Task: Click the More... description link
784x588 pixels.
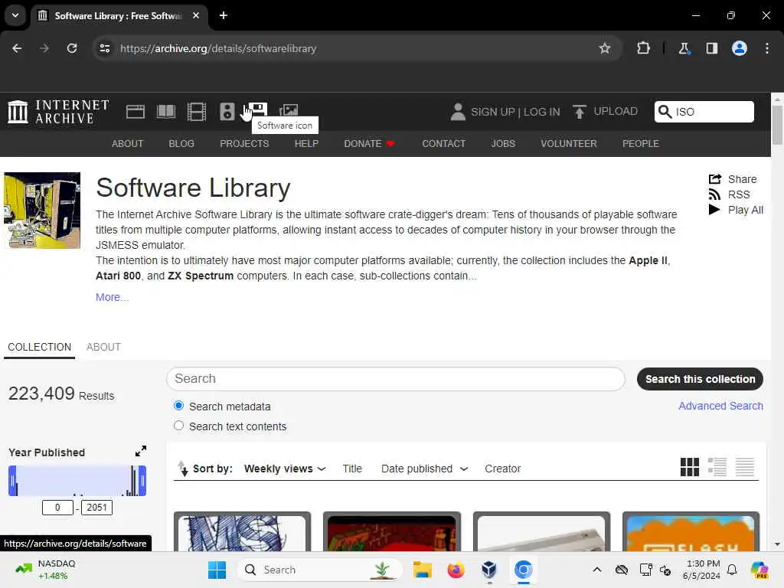Action: [112, 297]
